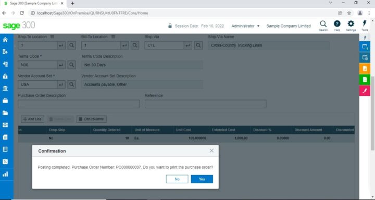The width and height of the screenshot is (375, 200).
Task: Click go arrow beside Bill-To Location field
Action: click(x=124, y=45)
